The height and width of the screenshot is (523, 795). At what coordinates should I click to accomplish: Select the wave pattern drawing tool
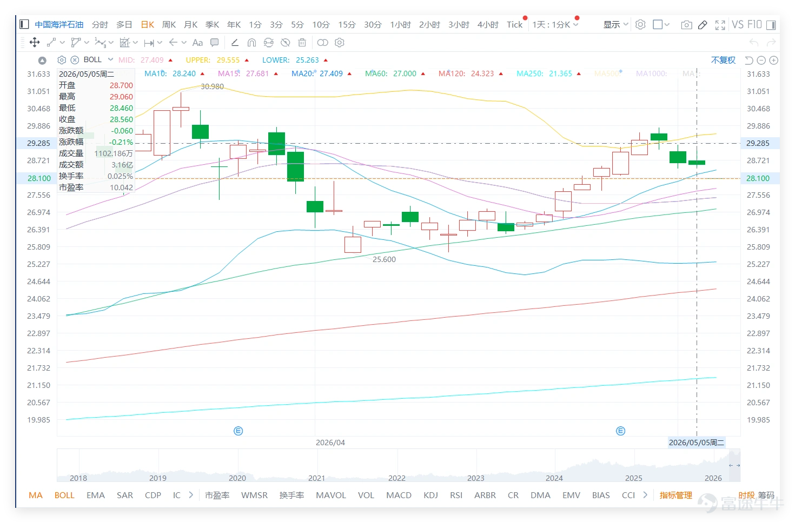[100, 43]
